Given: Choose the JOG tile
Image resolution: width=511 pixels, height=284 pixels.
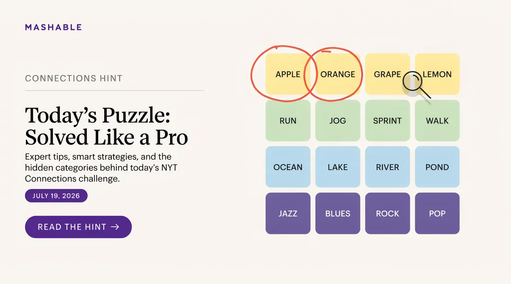Looking at the screenshot, I should point(338,121).
